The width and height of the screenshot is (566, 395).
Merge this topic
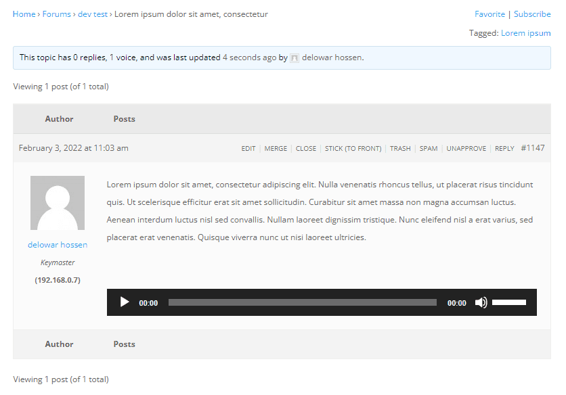click(276, 149)
